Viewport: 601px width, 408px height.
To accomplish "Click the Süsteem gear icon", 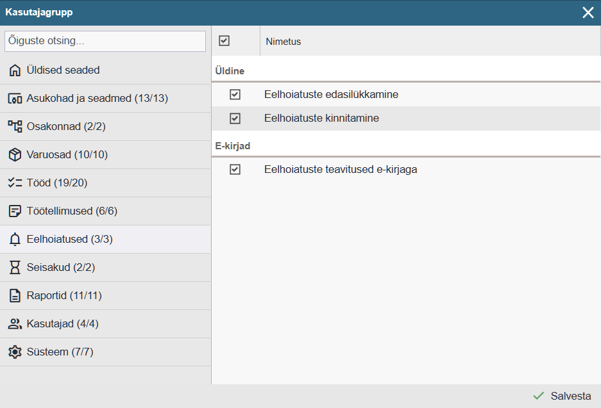I will click(x=15, y=352).
